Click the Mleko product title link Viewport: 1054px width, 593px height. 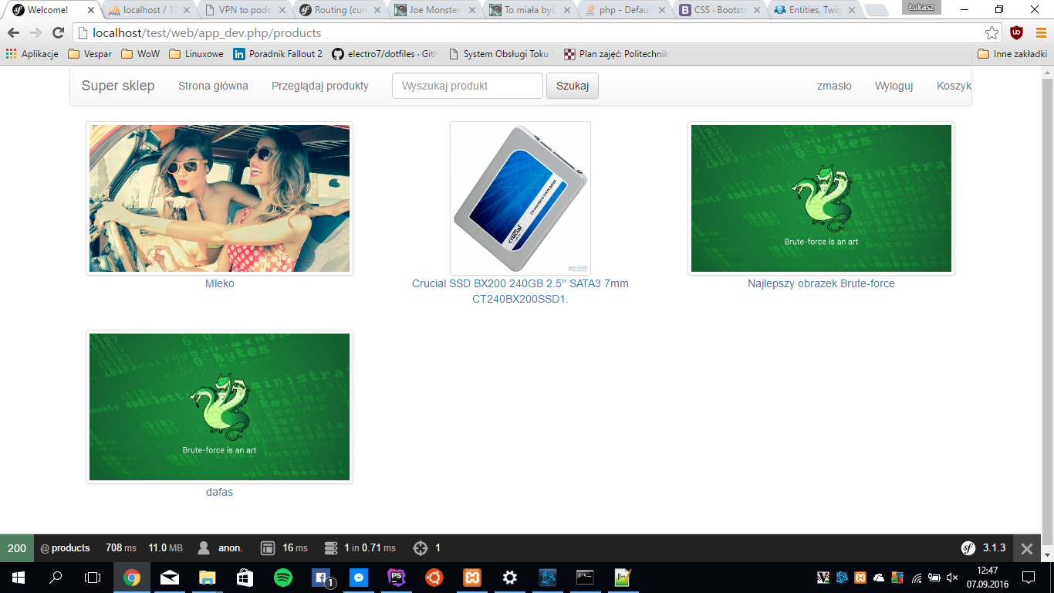[x=219, y=283]
